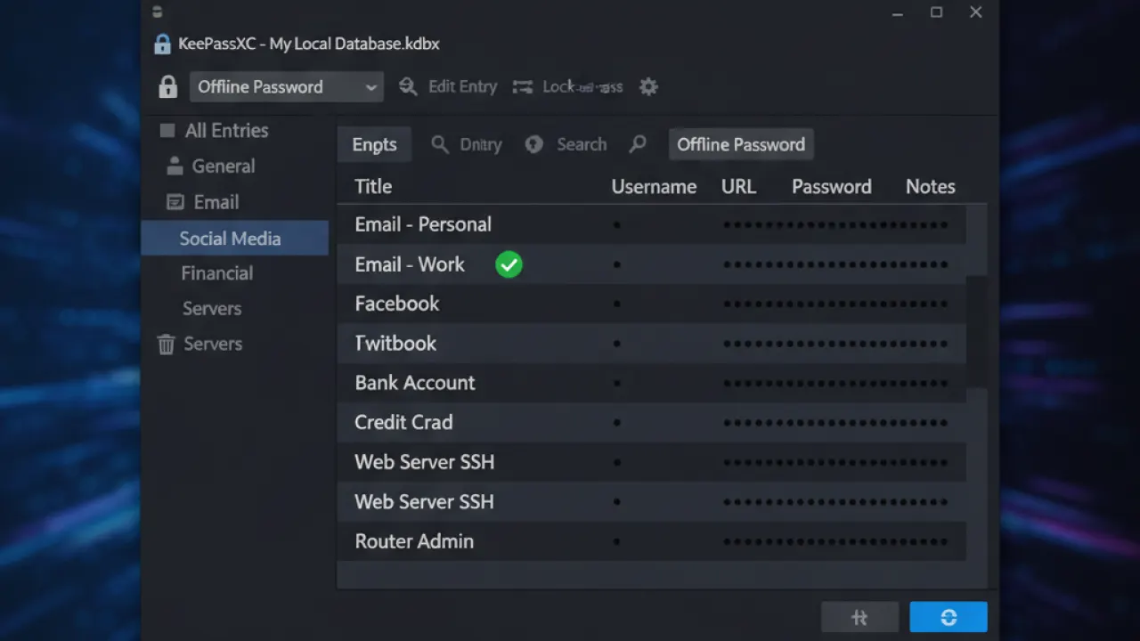
Task: Click the white padlock icon in the toolbar
Action: pyautogui.click(x=167, y=86)
